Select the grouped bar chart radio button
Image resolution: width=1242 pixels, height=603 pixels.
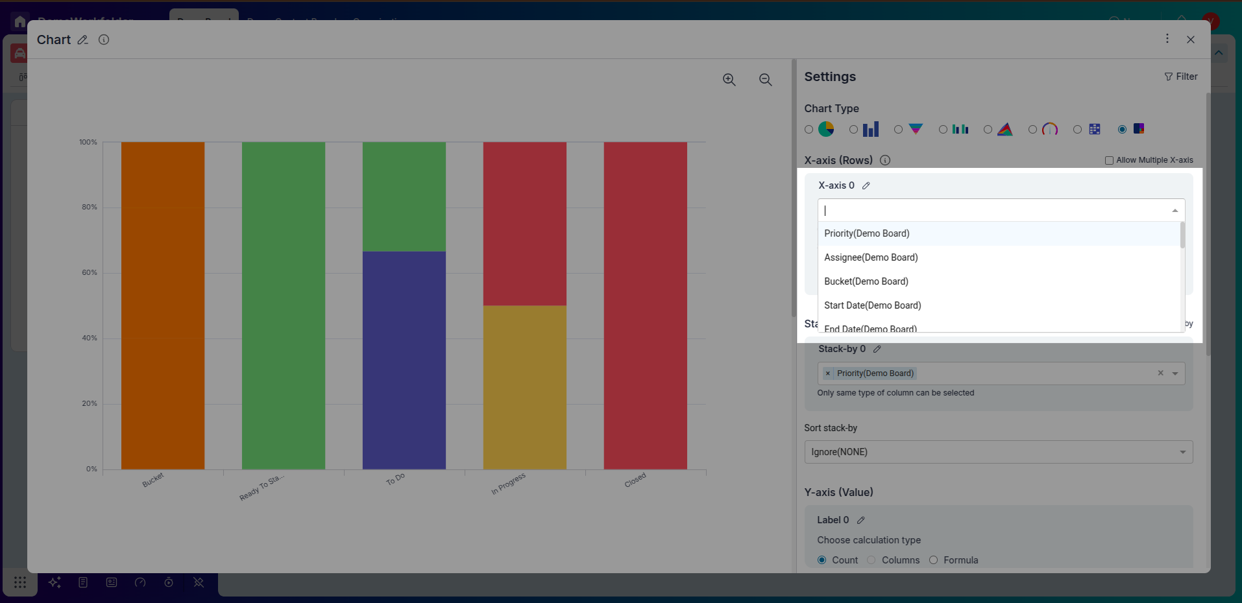pos(943,130)
